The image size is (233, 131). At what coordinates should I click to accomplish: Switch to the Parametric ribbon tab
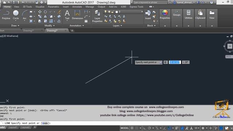click(x=54, y=7)
